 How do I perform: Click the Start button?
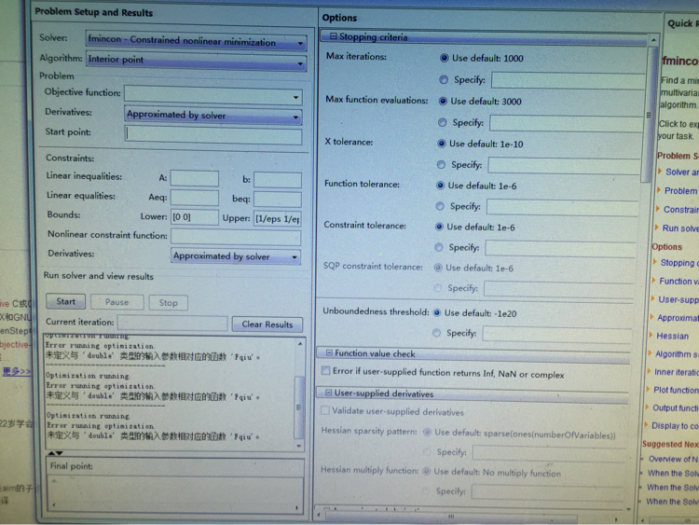pos(66,301)
